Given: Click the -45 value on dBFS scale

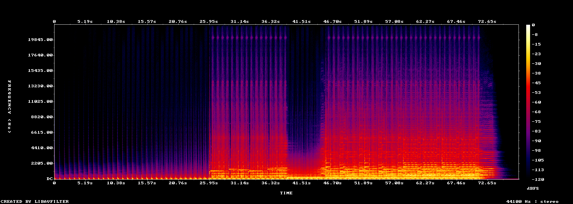Looking at the screenshot, I should point(536,83).
